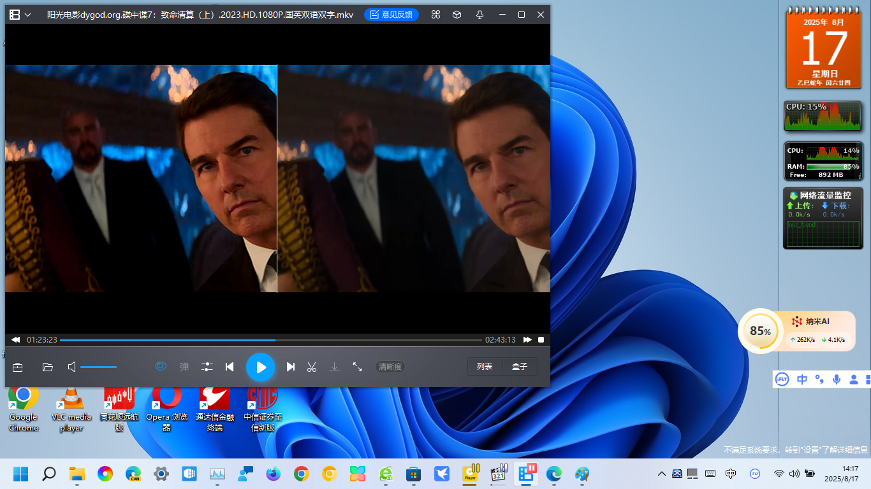
Task: Toggle danmaku with the 弹 button
Action: 184,367
